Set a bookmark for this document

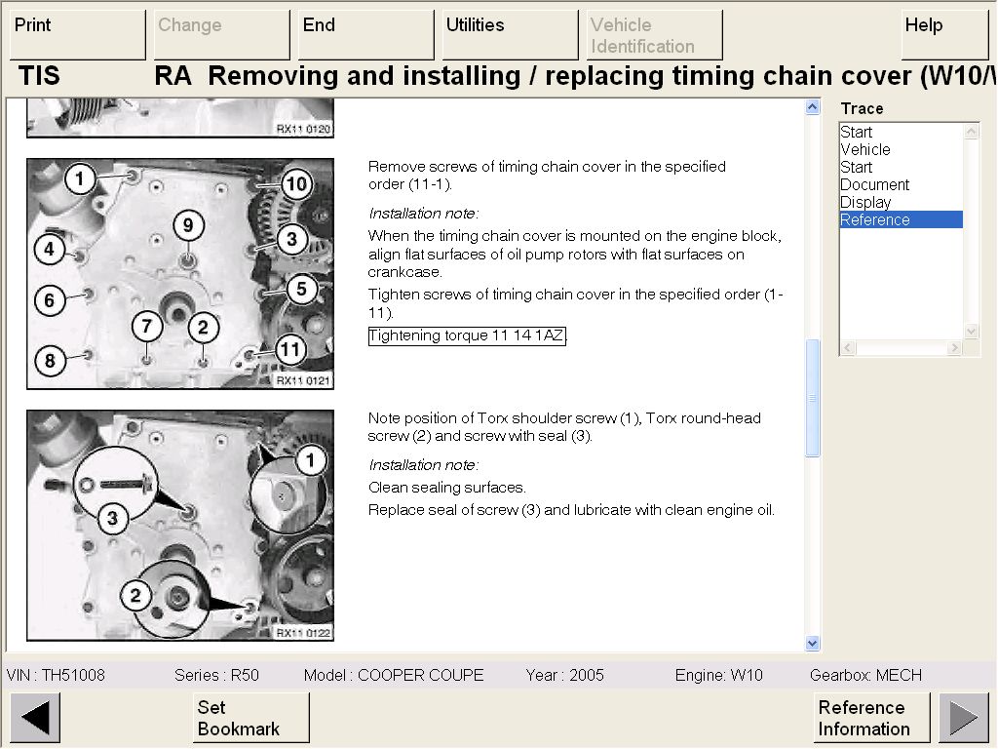250,718
